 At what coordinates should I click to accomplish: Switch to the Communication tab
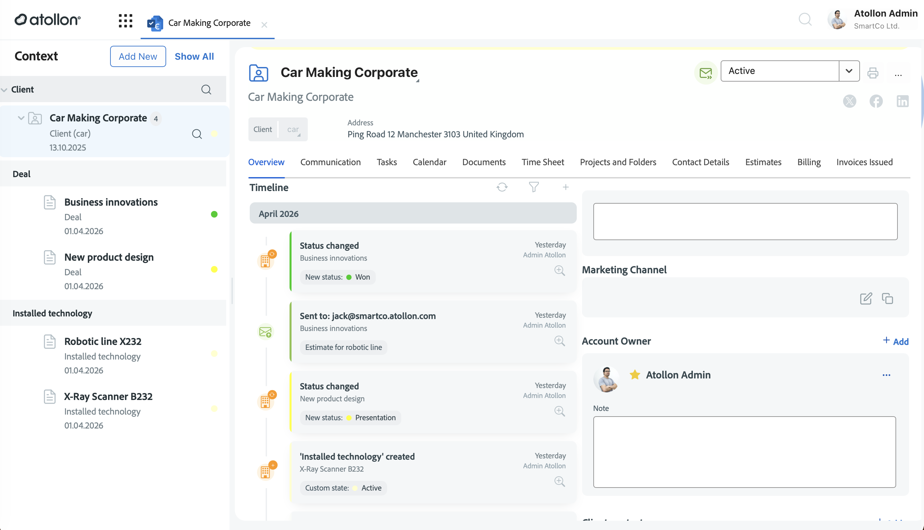pos(330,162)
